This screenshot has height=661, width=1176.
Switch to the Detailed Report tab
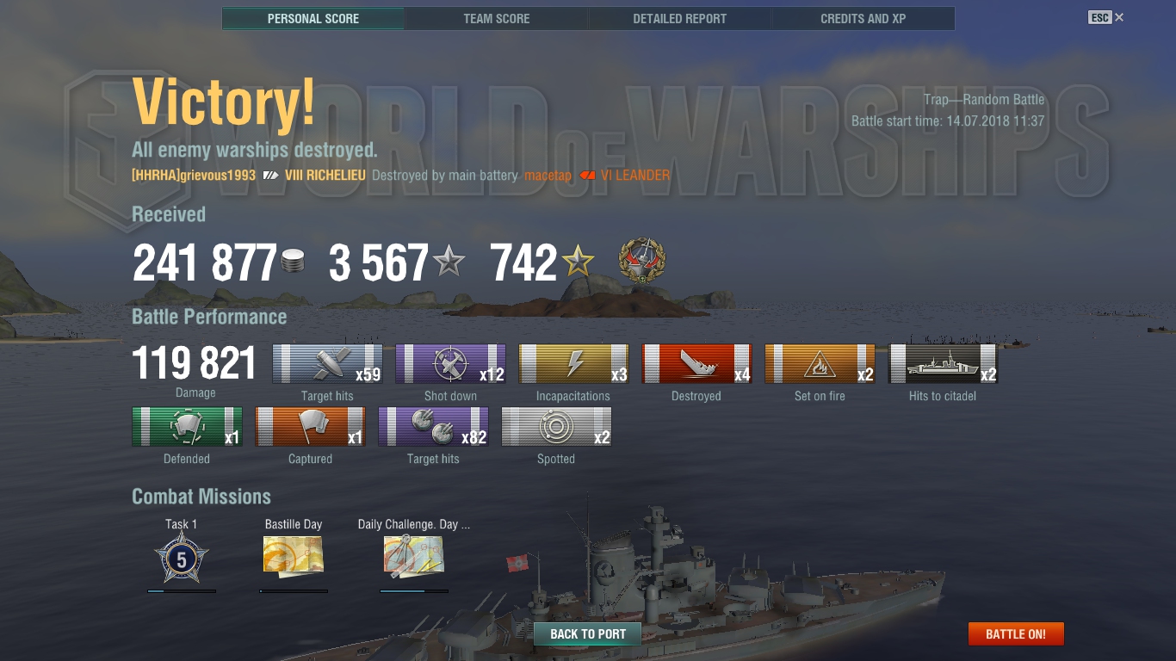click(x=679, y=19)
